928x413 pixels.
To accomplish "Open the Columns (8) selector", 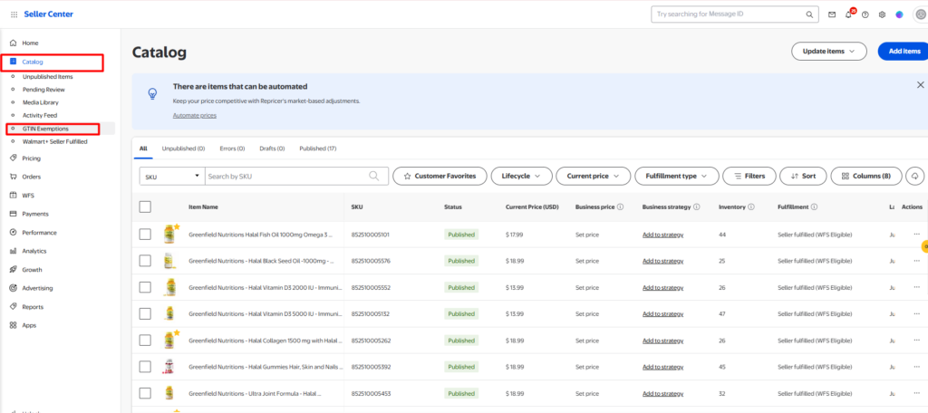I will (865, 176).
